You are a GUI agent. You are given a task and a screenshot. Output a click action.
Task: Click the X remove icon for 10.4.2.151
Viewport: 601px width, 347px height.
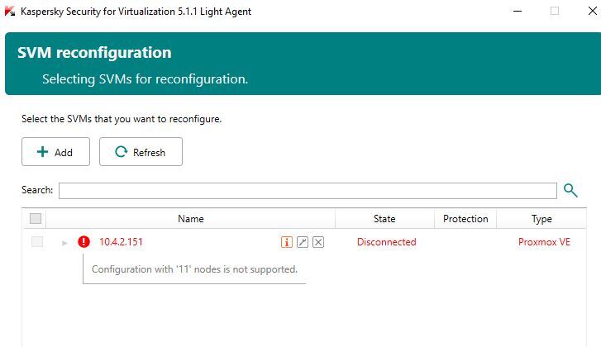tap(318, 242)
